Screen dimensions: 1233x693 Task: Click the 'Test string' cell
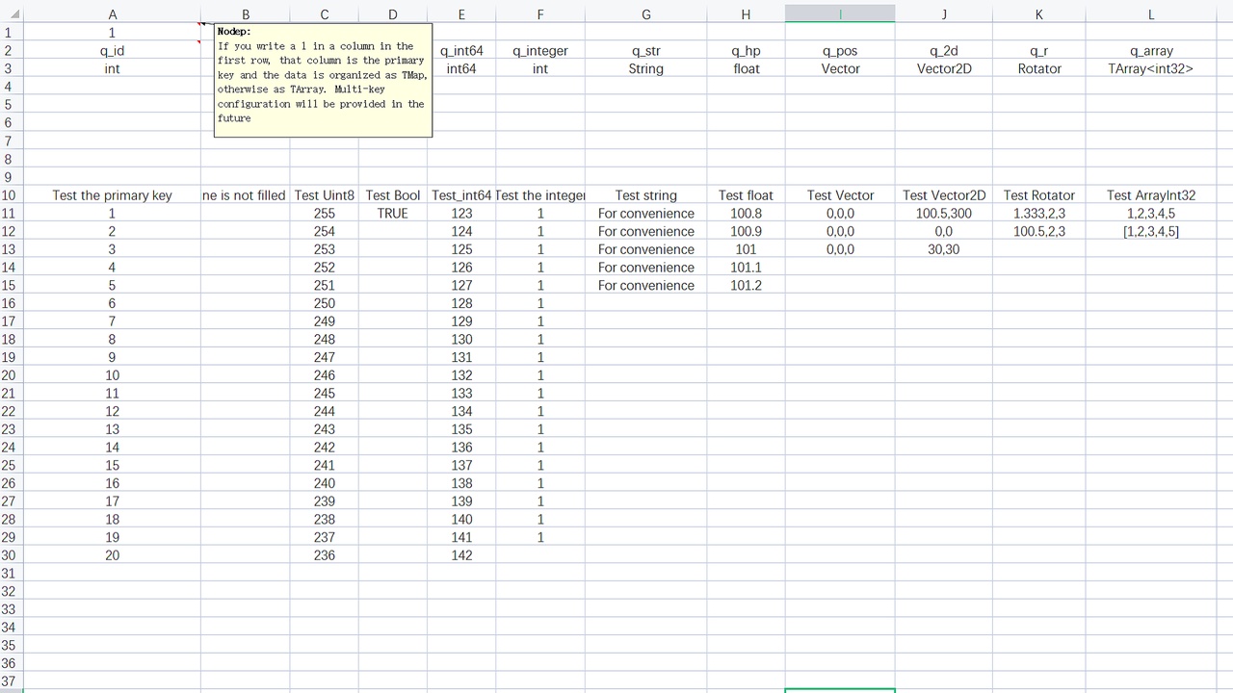pos(645,195)
